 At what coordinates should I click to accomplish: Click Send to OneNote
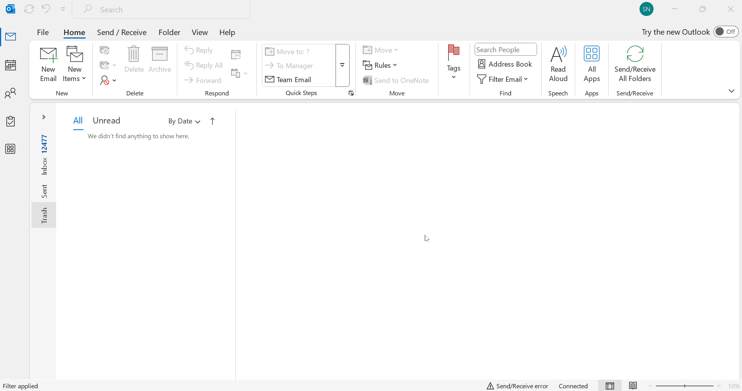coord(396,80)
